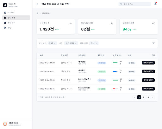Go to page 3 in pagination
162x129 pixels.
[x=148, y=97]
